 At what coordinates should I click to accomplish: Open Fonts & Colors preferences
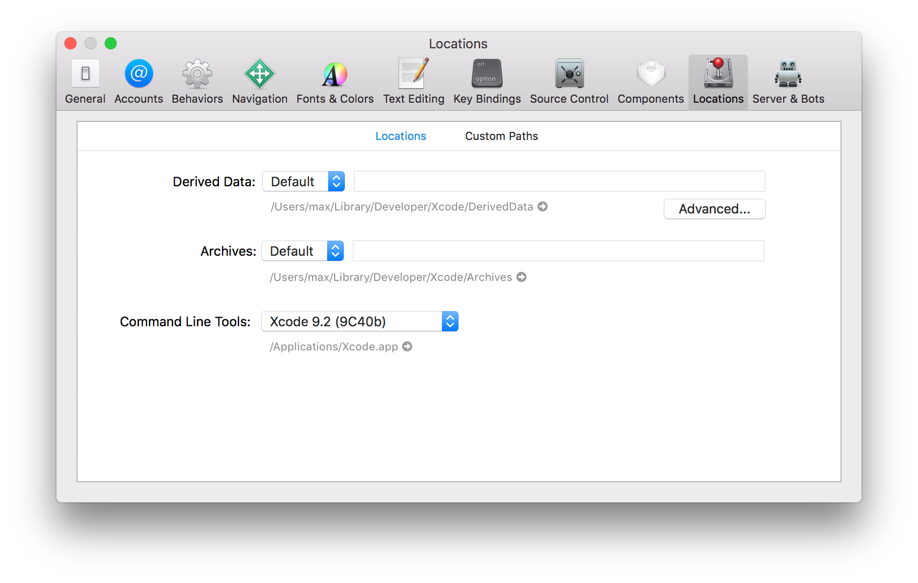pyautogui.click(x=335, y=82)
